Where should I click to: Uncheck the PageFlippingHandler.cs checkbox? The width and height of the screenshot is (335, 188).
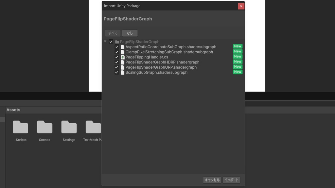[117, 57]
